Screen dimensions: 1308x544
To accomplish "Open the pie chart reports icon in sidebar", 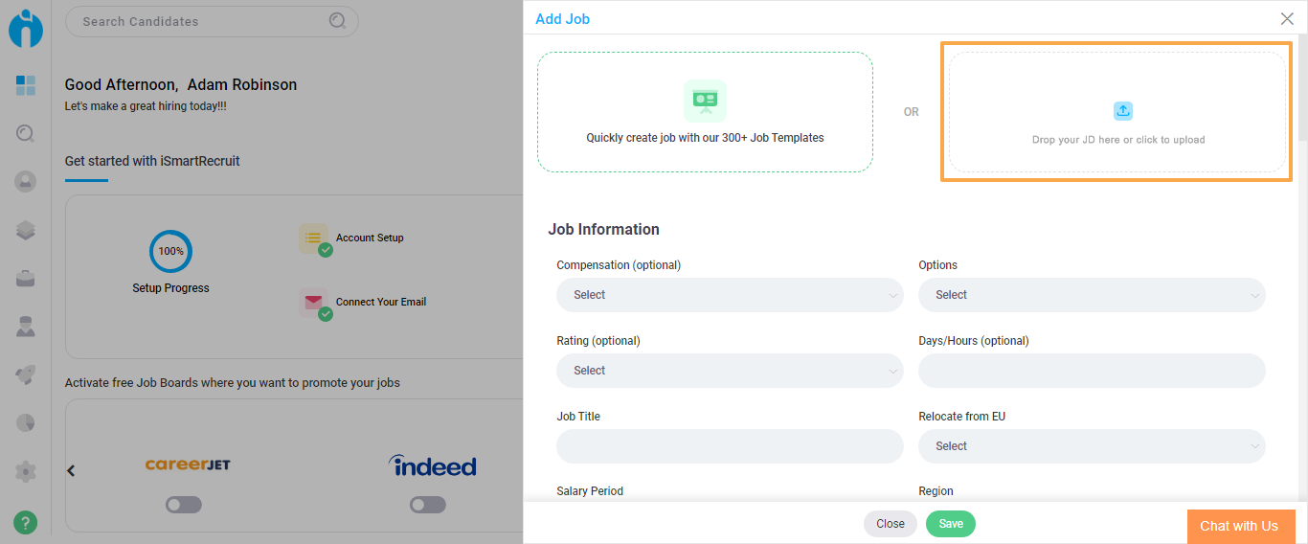I will click(26, 422).
